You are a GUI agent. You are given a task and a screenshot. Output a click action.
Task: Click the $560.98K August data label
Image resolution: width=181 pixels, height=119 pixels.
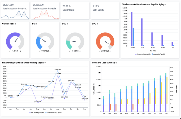[x=58, y=69]
